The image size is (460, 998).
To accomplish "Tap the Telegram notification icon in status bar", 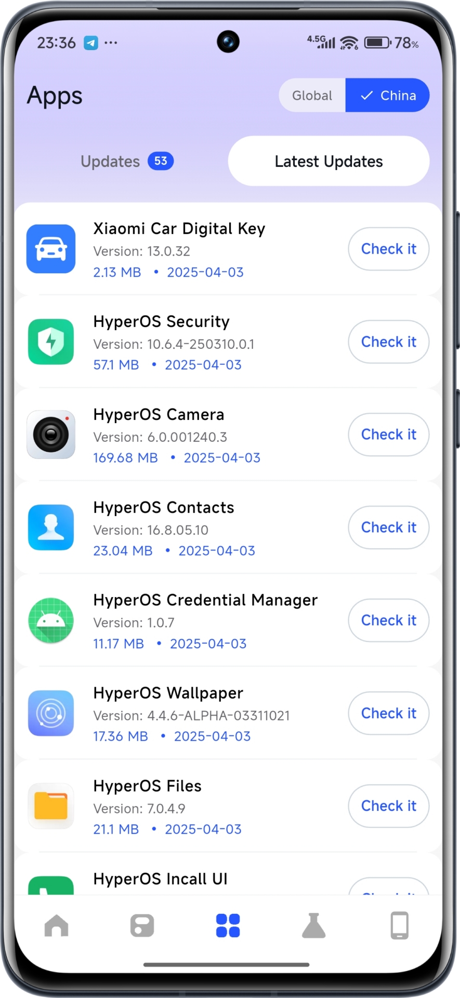I will [91, 43].
